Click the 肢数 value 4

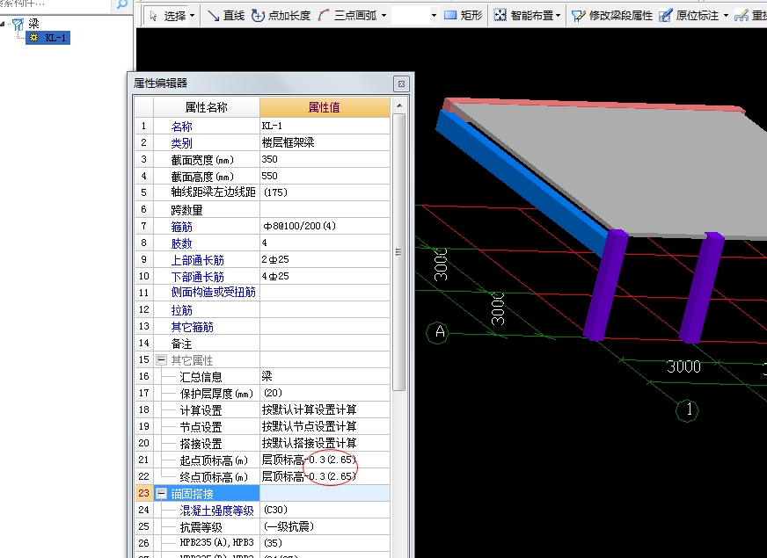325,243
